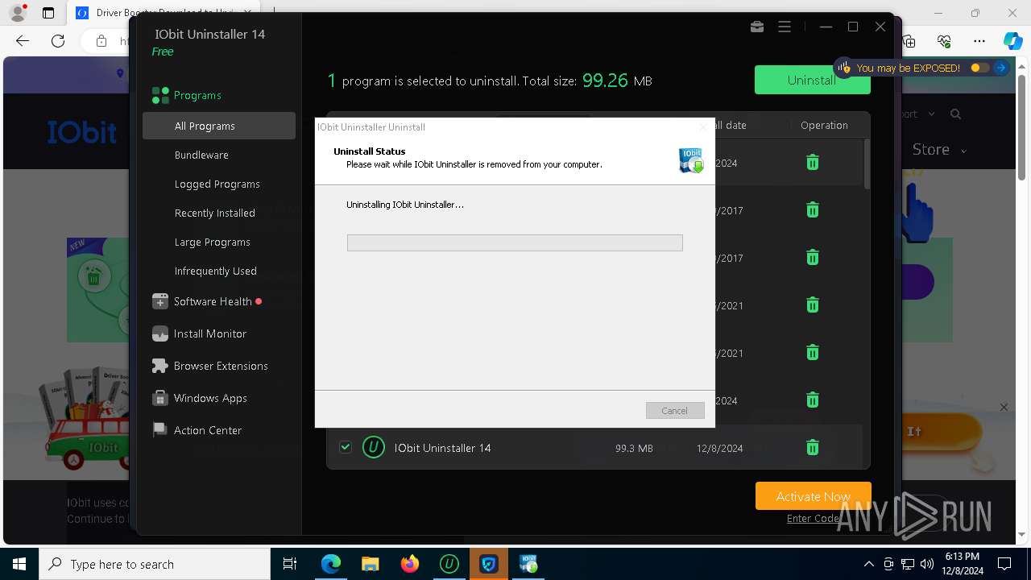Open Action Center section
This screenshot has width=1031, height=580.
(x=208, y=430)
